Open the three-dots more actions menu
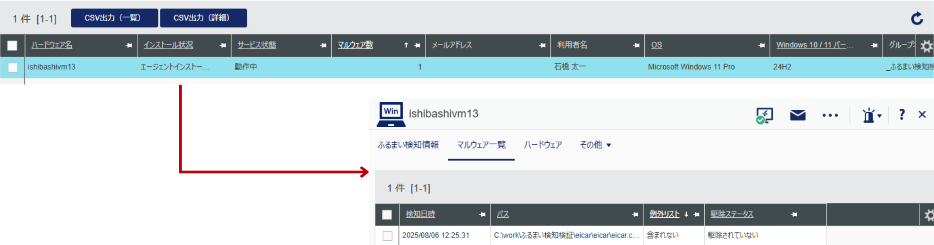 tap(830, 115)
